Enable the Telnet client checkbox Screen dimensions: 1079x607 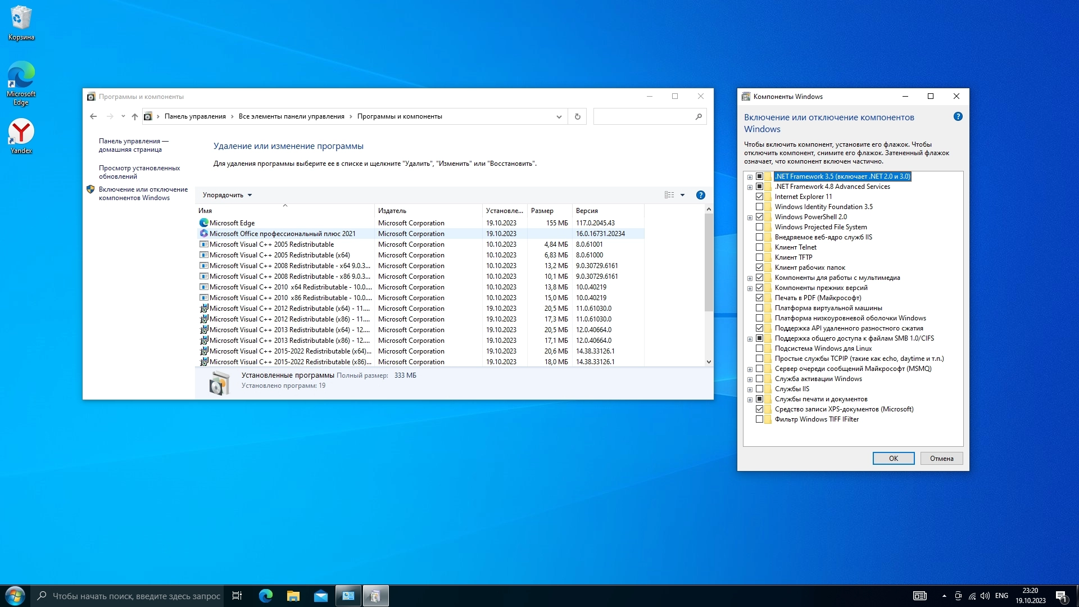759,247
